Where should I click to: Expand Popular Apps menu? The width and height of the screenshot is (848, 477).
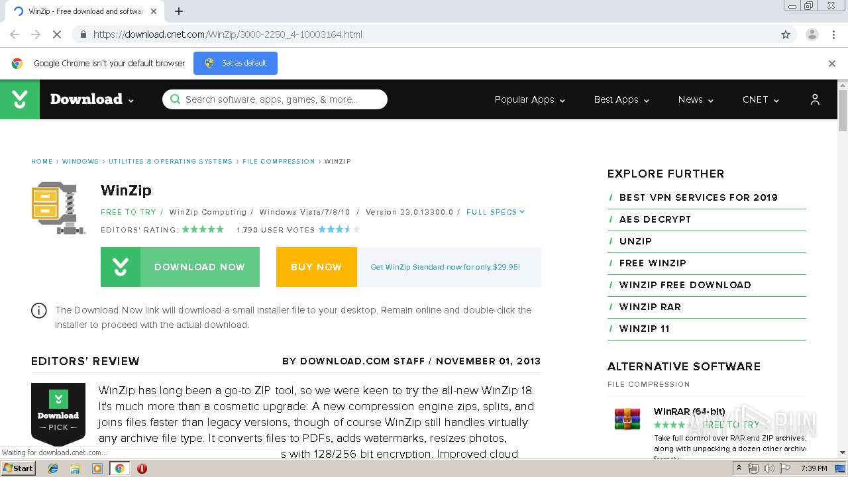coord(530,99)
